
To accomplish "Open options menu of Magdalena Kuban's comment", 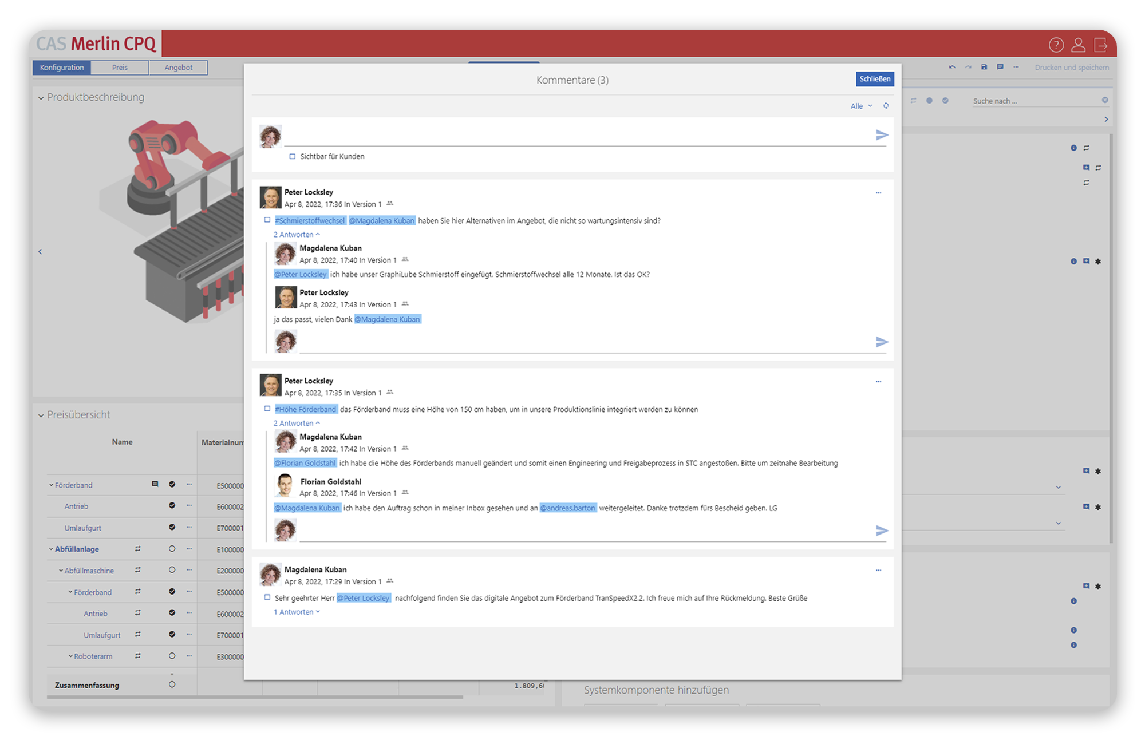I will coord(878,570).
